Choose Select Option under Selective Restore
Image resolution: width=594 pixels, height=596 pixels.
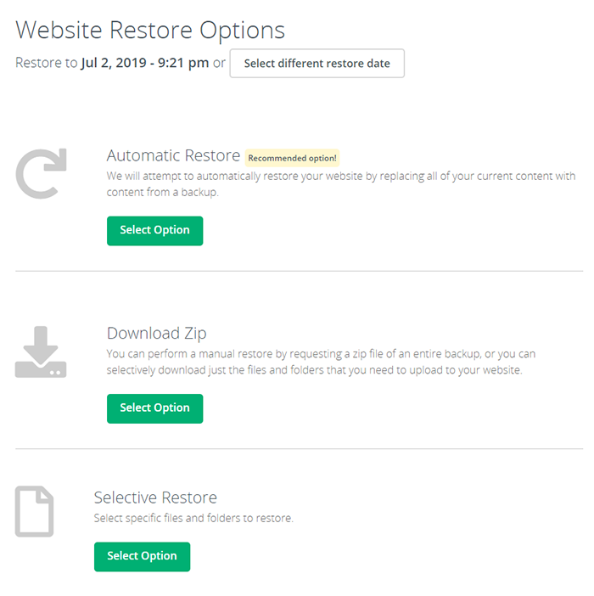[142, 556]
